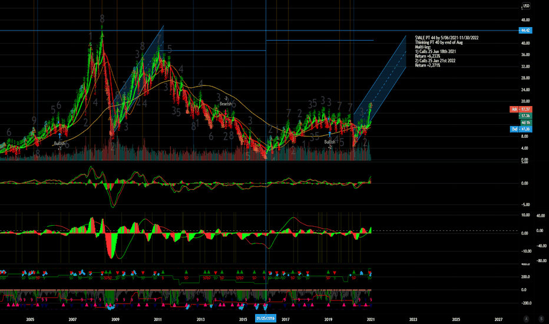Click 2021 on the time axis
Image resolution: width=549 pixels, height=324 pixels.
(x=371, y=319)
